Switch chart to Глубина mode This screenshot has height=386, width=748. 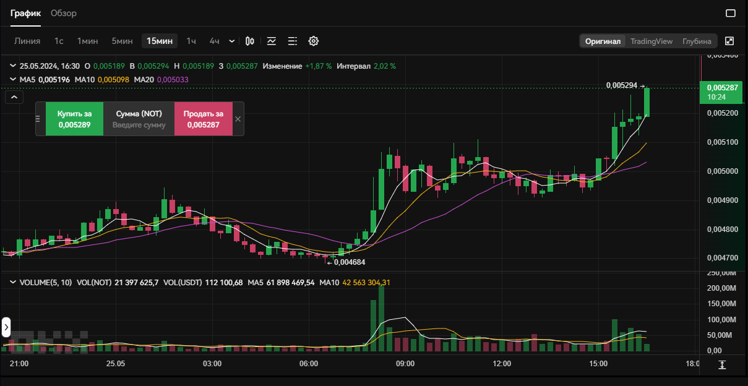tap(697, 41)
